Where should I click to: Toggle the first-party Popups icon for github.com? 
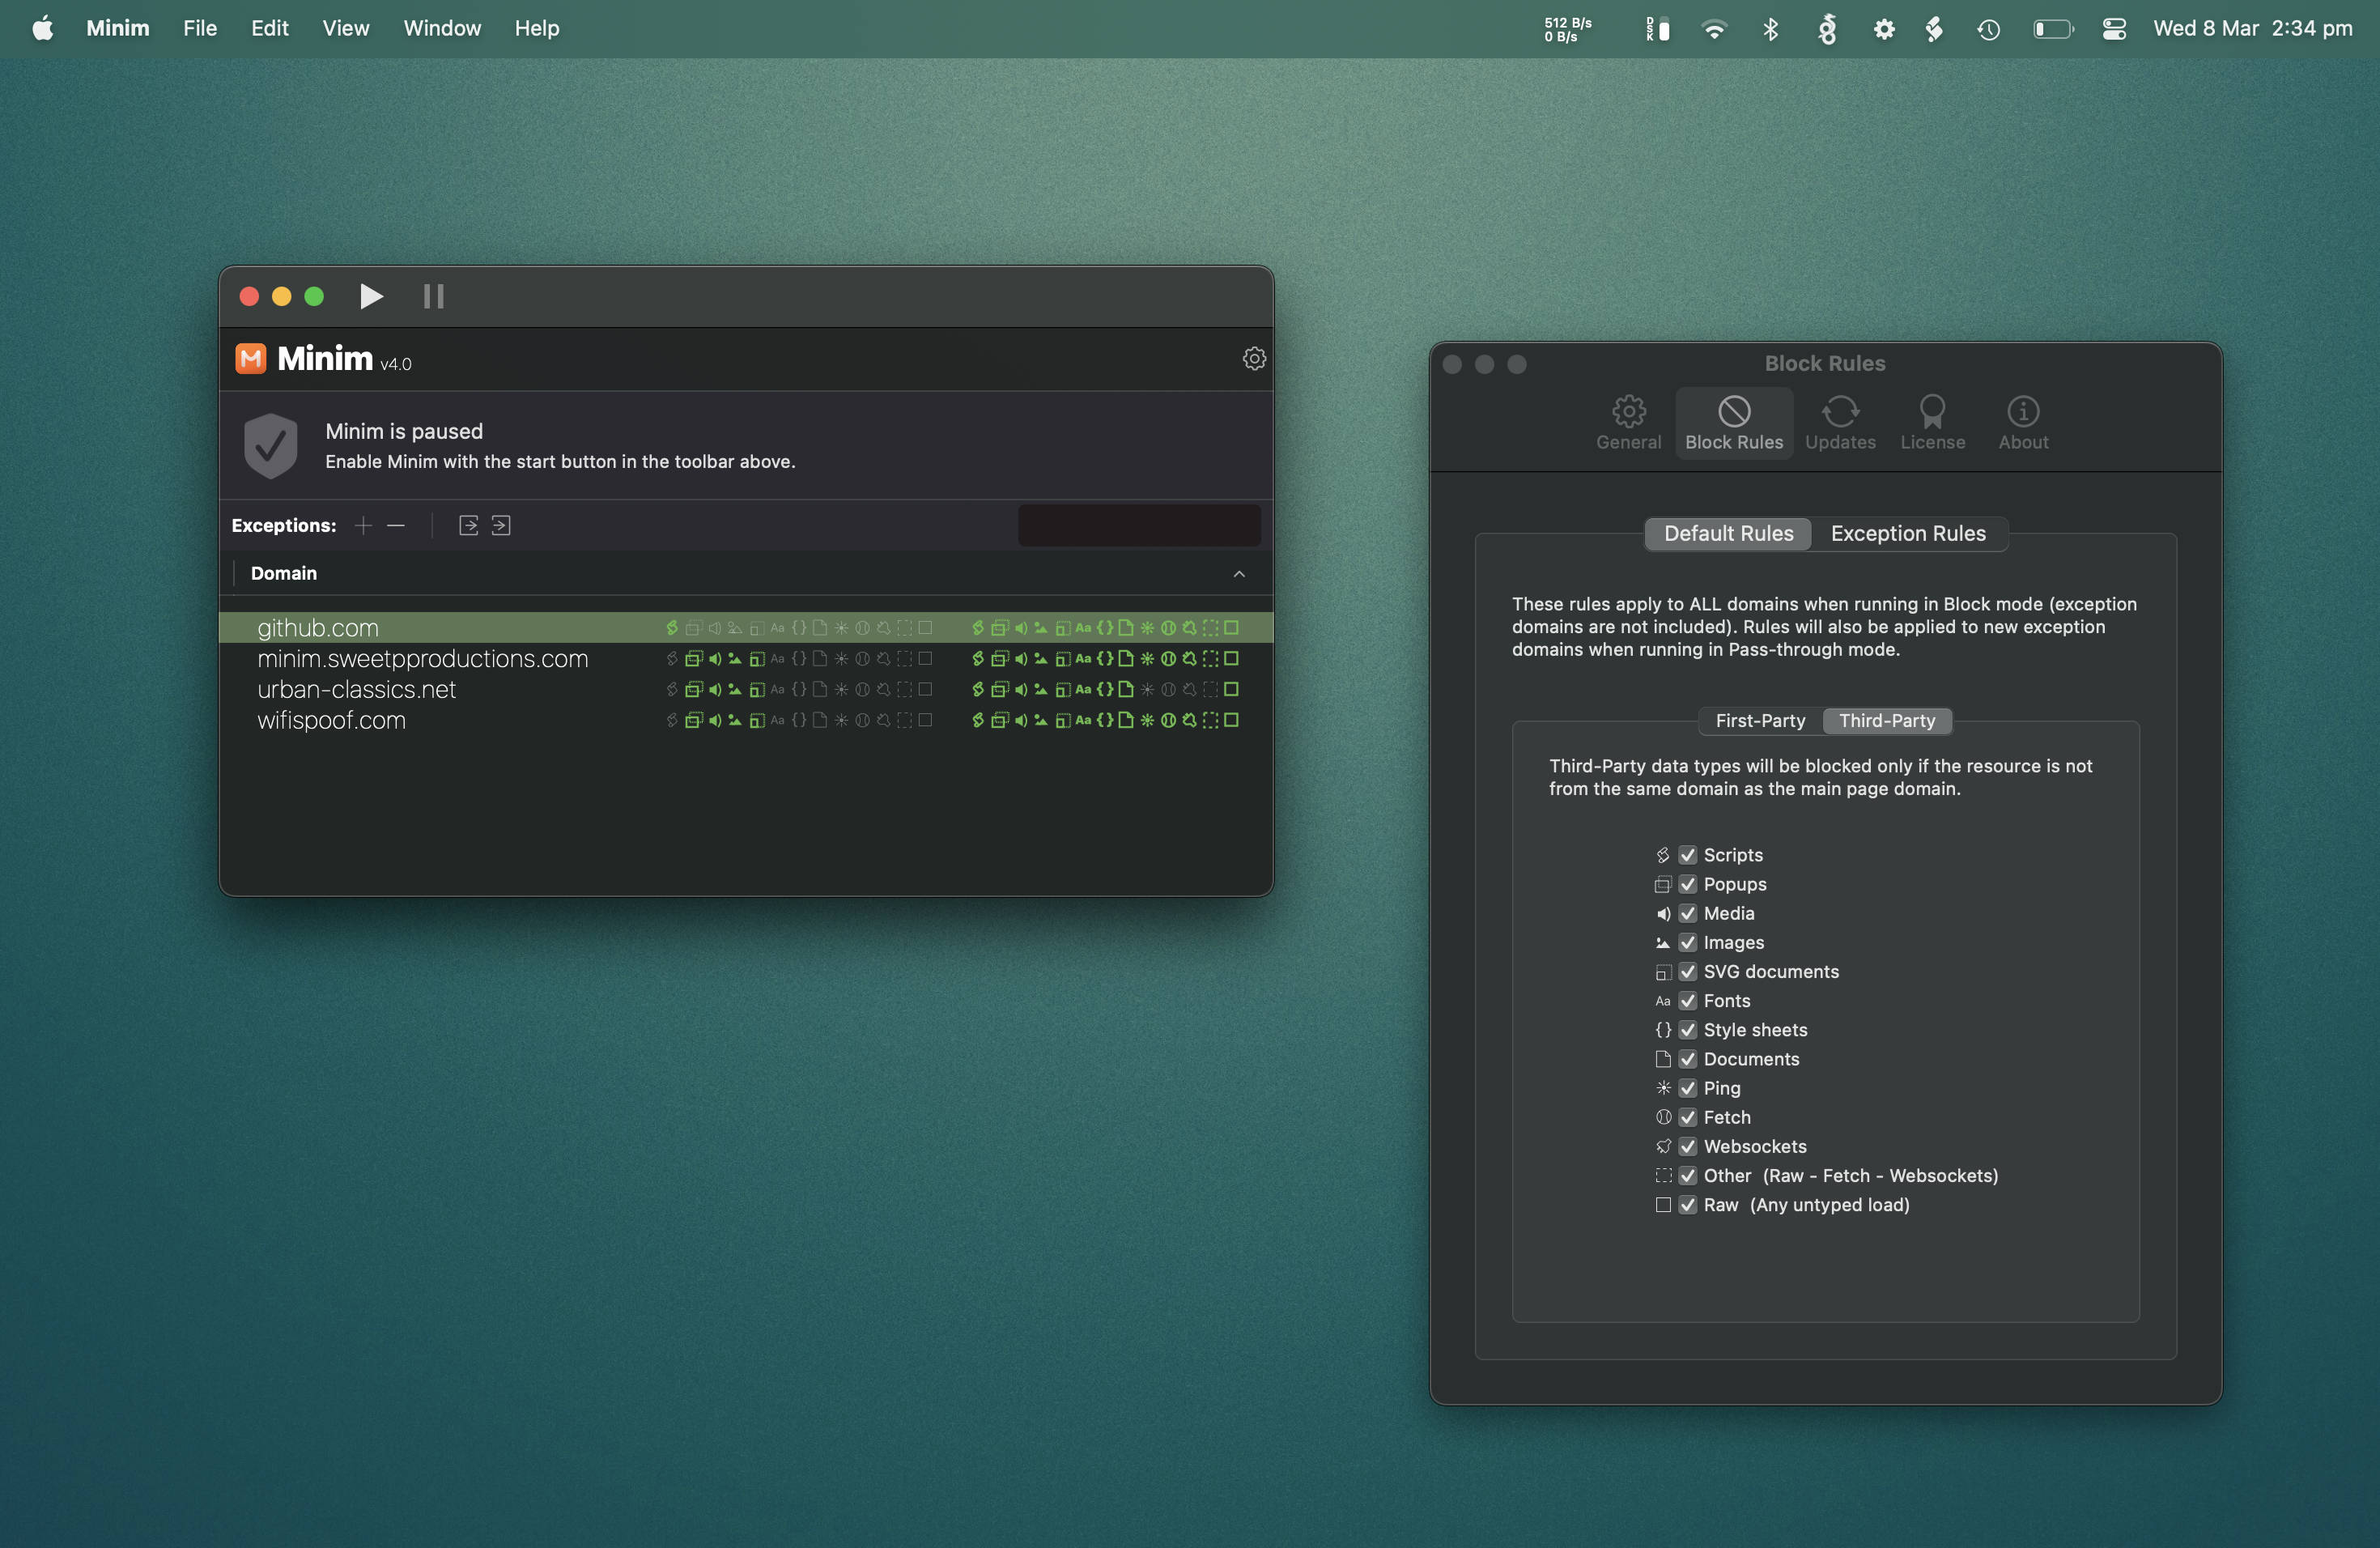[x=693, y=628]
